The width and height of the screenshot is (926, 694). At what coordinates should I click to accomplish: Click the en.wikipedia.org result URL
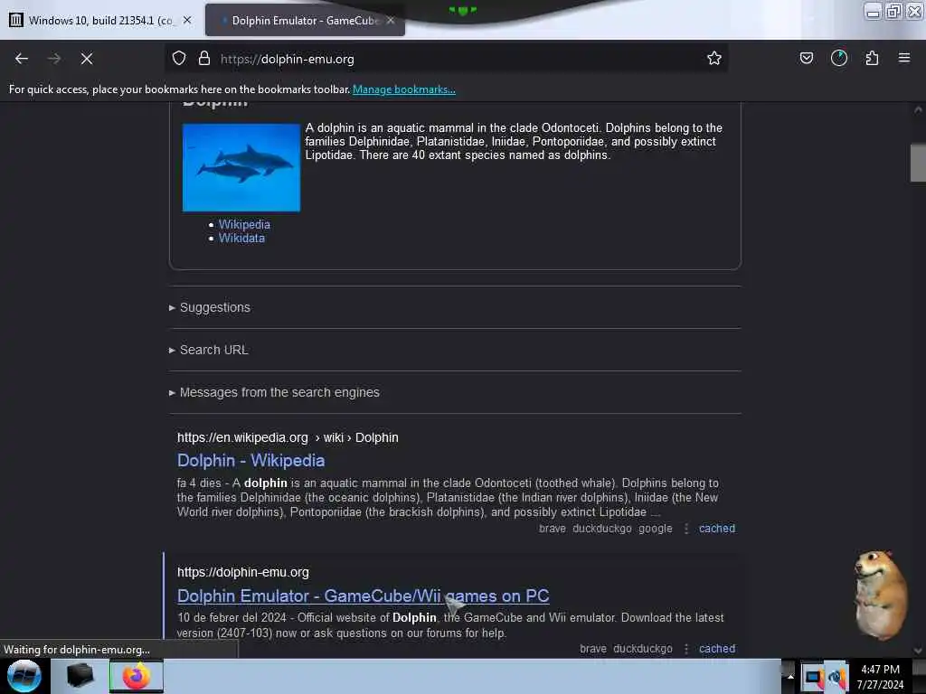[288, 438]
